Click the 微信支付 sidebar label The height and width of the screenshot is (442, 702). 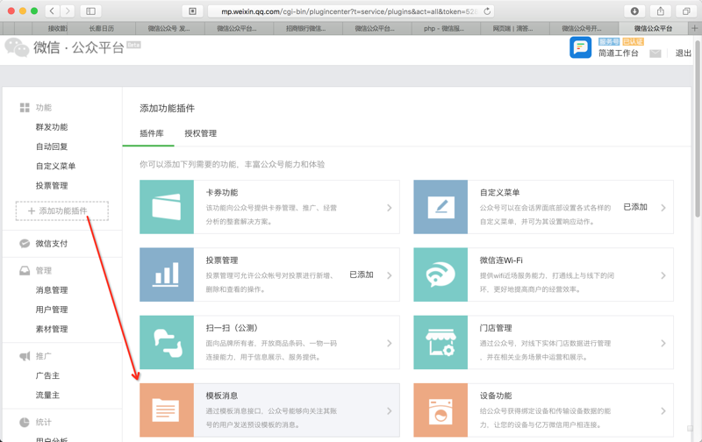[52, 244]
